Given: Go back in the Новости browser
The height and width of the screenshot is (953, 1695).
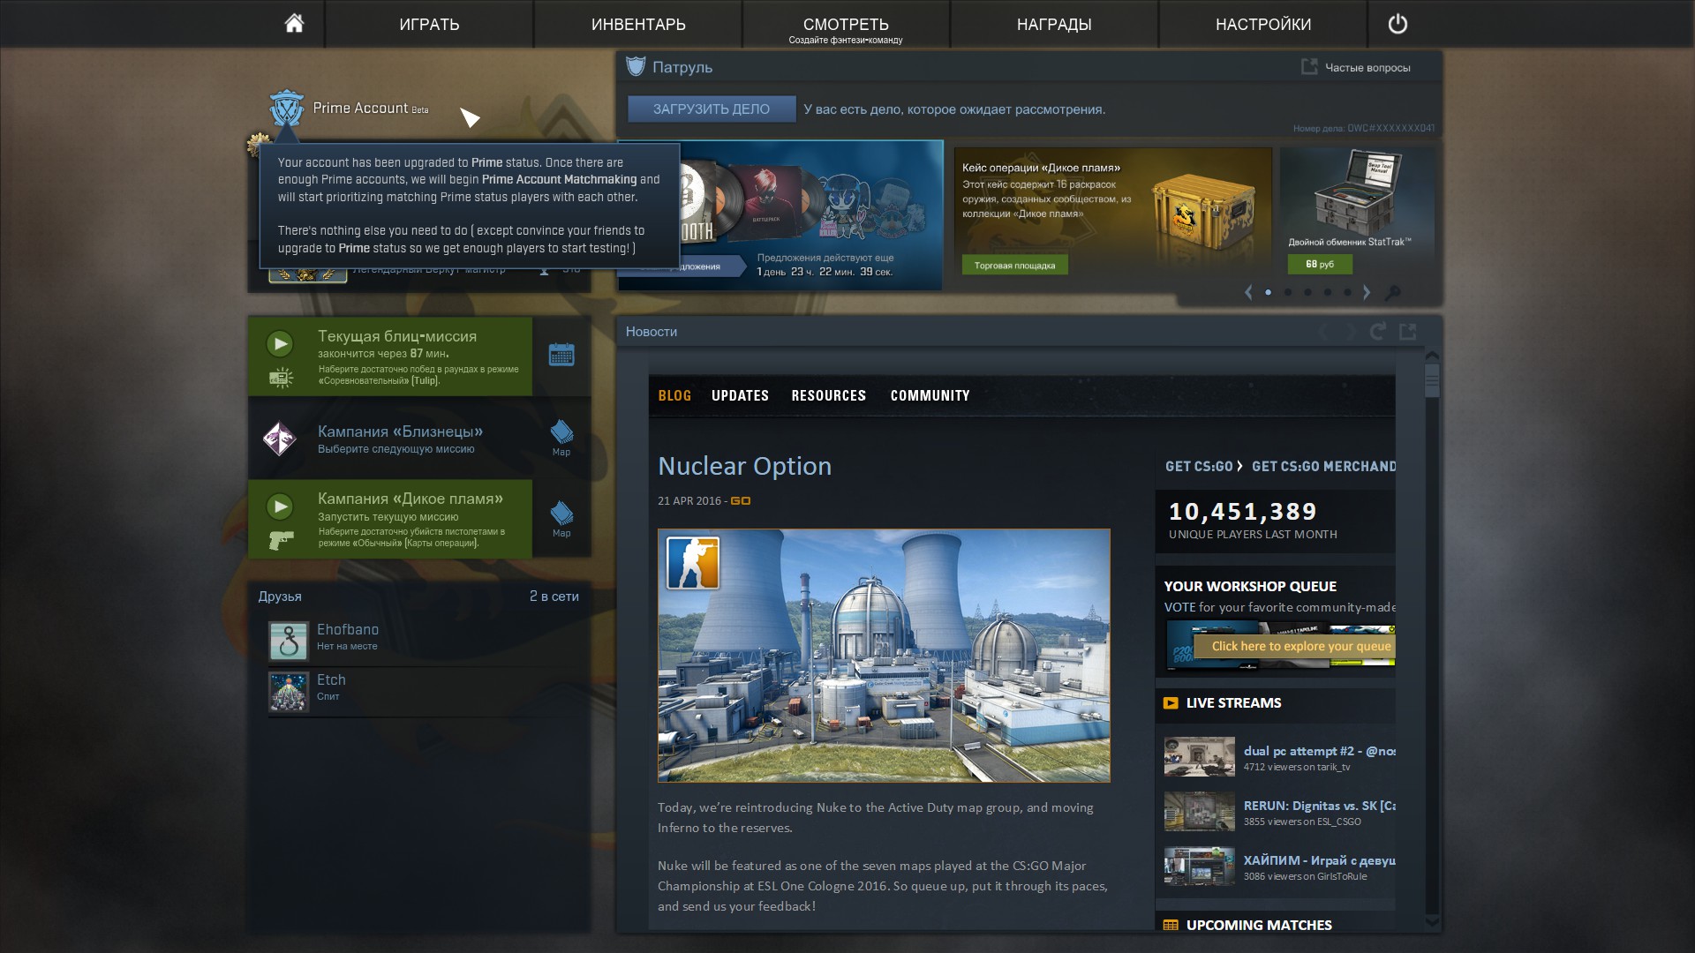Looking at the screenshot, I should click(x=1324, y=331).
